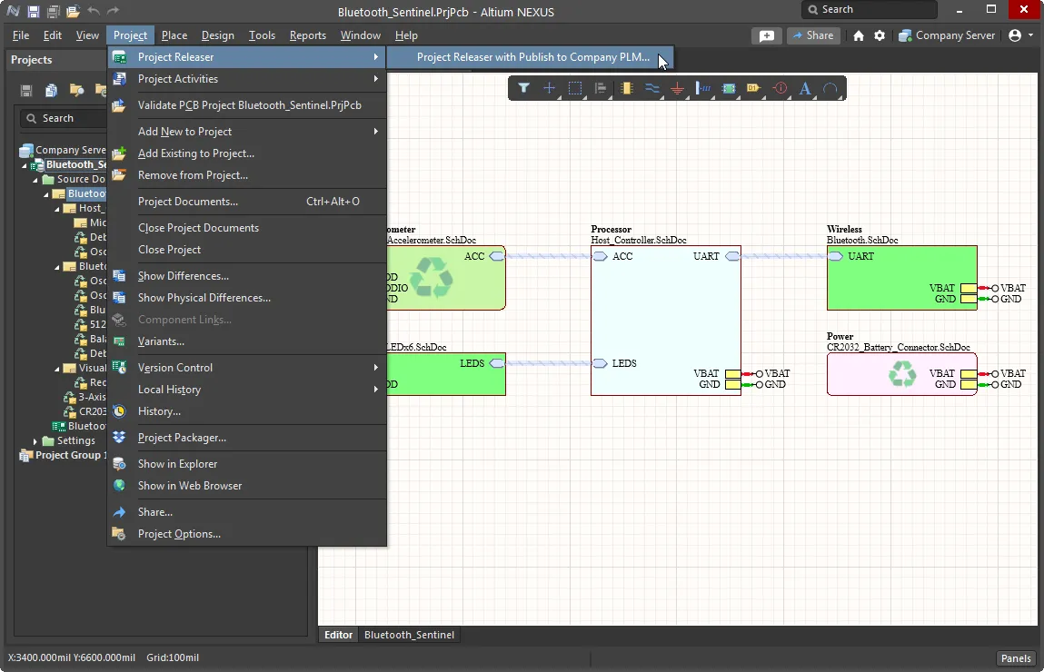Switch to the Bluetooth_Sentinel tab
1044x672 pixels.
[410, 635]
